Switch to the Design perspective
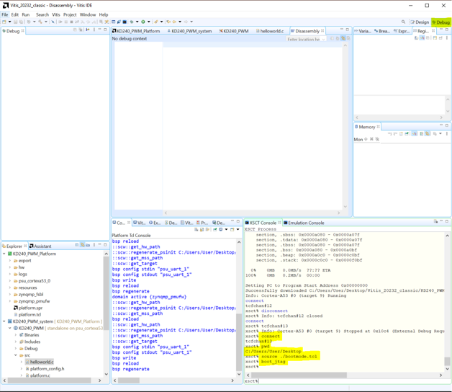The width and height of the screenshot is (452, 392). tap(420, 22)
